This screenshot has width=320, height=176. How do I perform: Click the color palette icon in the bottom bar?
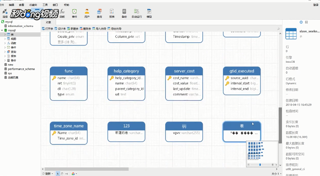pyautogui.click(x=73, y=174)
